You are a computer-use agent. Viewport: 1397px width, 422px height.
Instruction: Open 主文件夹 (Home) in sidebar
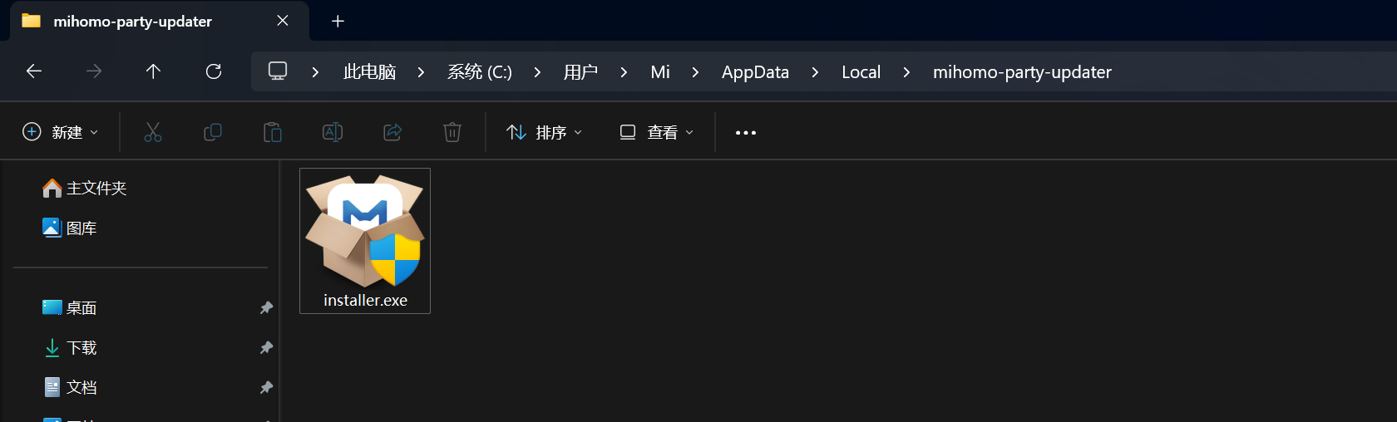pyautogui.click(x=85, y=189)
